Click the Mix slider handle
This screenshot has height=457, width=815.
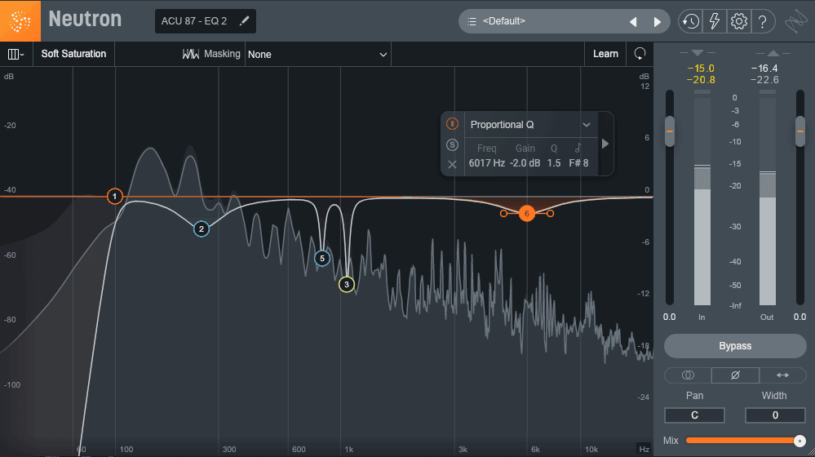pos(799,441)
